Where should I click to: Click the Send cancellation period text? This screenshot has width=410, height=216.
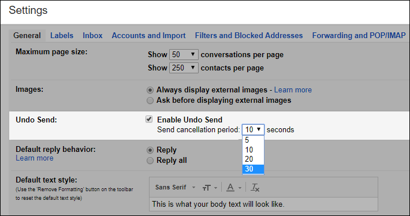click(x=199, y=130)
